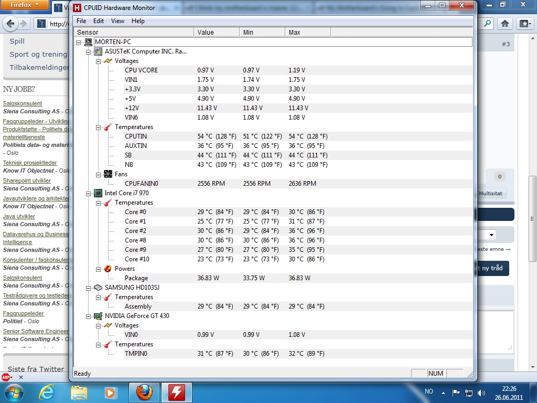Open the File menu
Screen dimensions: 537x403
click(x=81, y=21)
